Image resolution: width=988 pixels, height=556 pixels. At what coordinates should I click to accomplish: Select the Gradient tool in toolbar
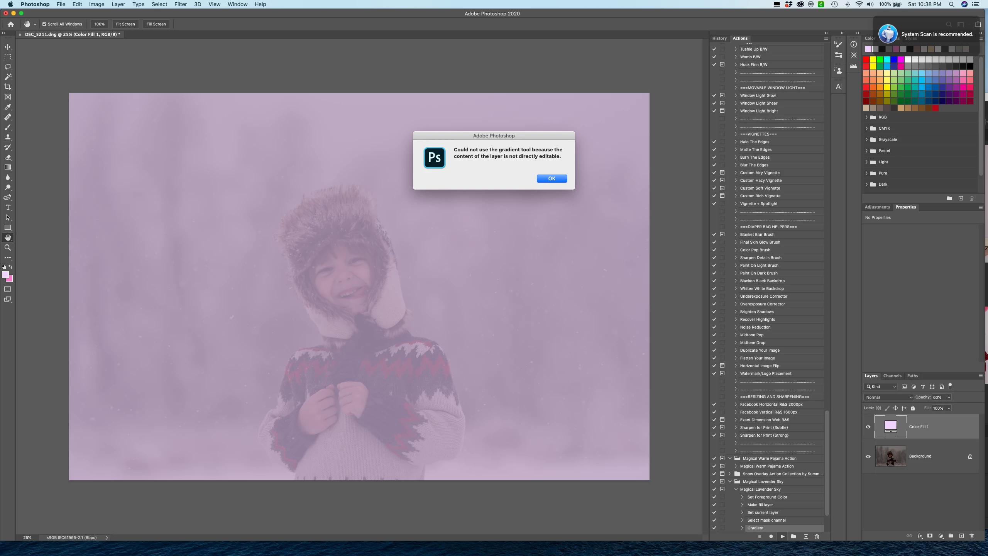pyautogui.click(x=8, y=167)
